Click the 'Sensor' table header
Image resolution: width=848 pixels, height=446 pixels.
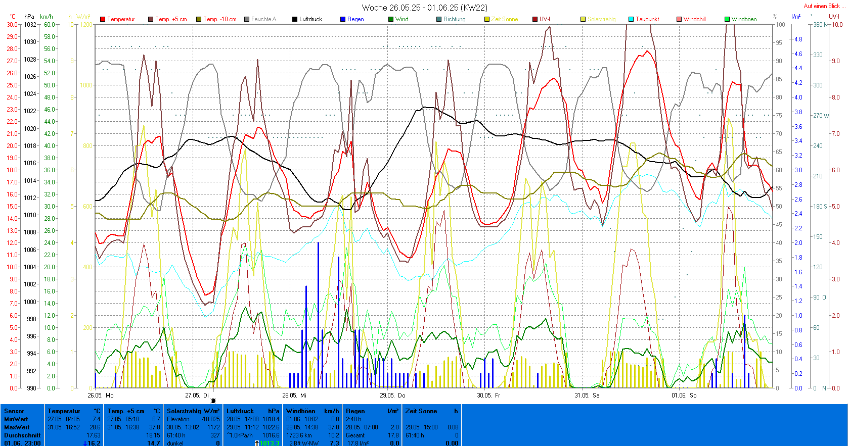coord(14,411)
